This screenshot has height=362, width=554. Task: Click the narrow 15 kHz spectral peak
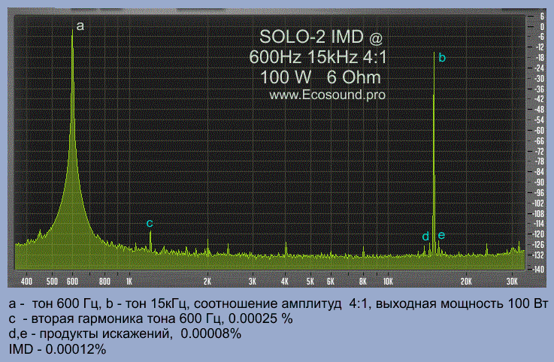pos(434,155)
